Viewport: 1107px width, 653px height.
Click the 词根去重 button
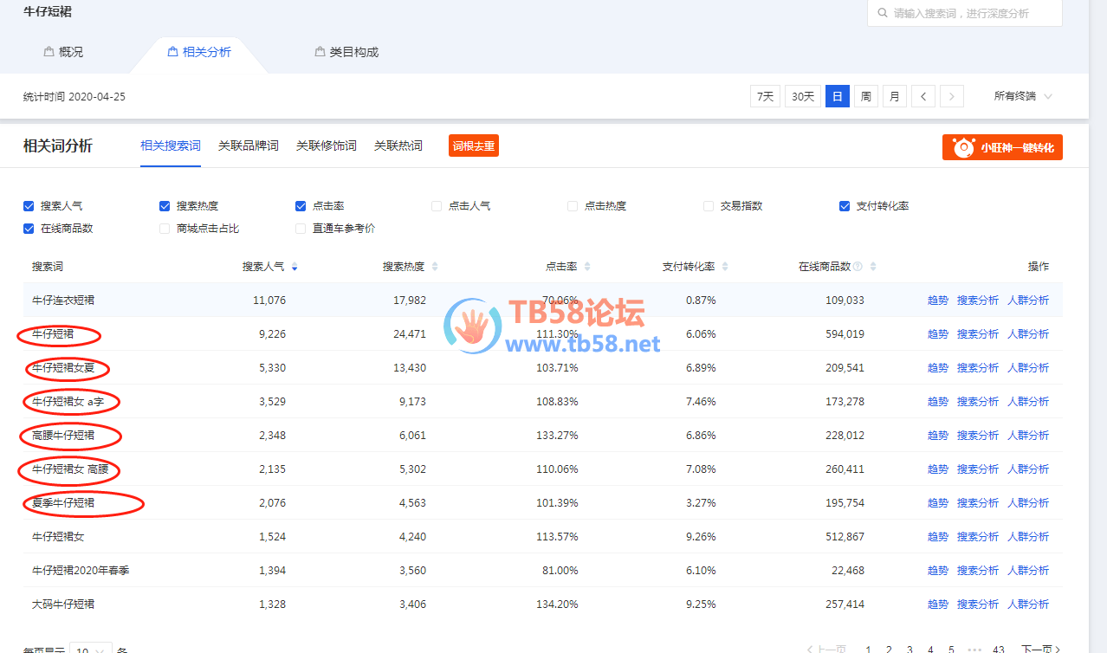[474, 146]
